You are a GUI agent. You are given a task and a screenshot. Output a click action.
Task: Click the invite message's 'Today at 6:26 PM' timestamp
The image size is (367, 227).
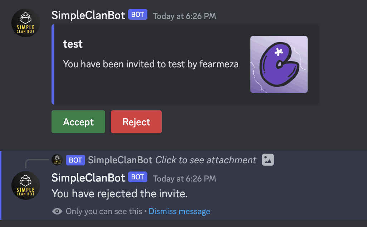(x=184, y=16)
